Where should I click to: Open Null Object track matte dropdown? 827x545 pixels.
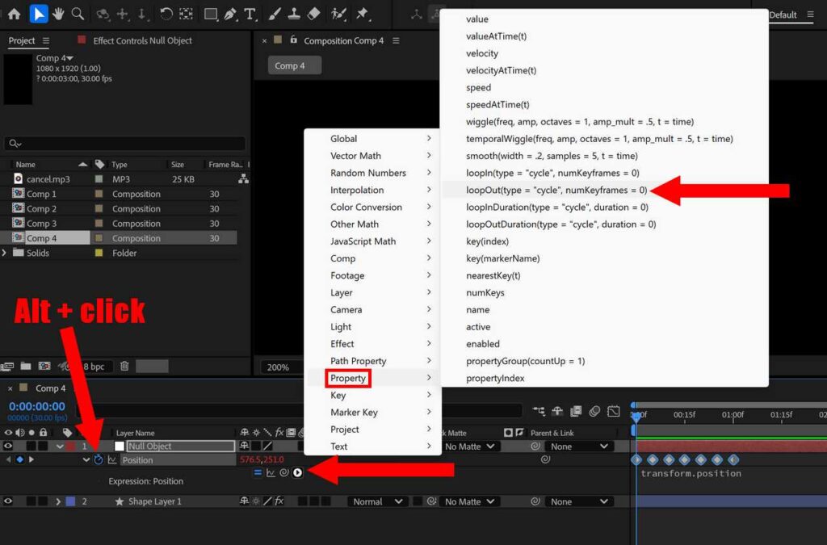coord(471,446)
